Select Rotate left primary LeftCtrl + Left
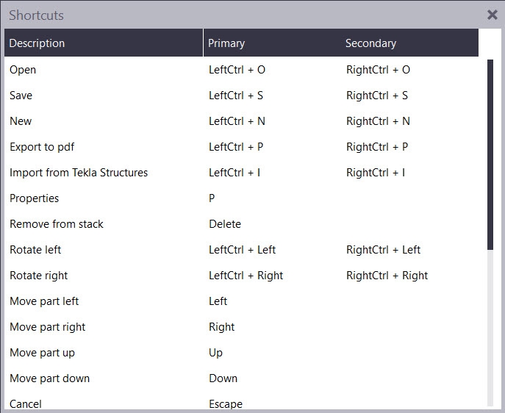This screenshot has width=505, height=413. (242, 250)
